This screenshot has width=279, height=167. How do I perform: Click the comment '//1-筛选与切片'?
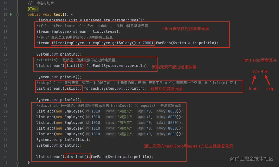point(41,3)
